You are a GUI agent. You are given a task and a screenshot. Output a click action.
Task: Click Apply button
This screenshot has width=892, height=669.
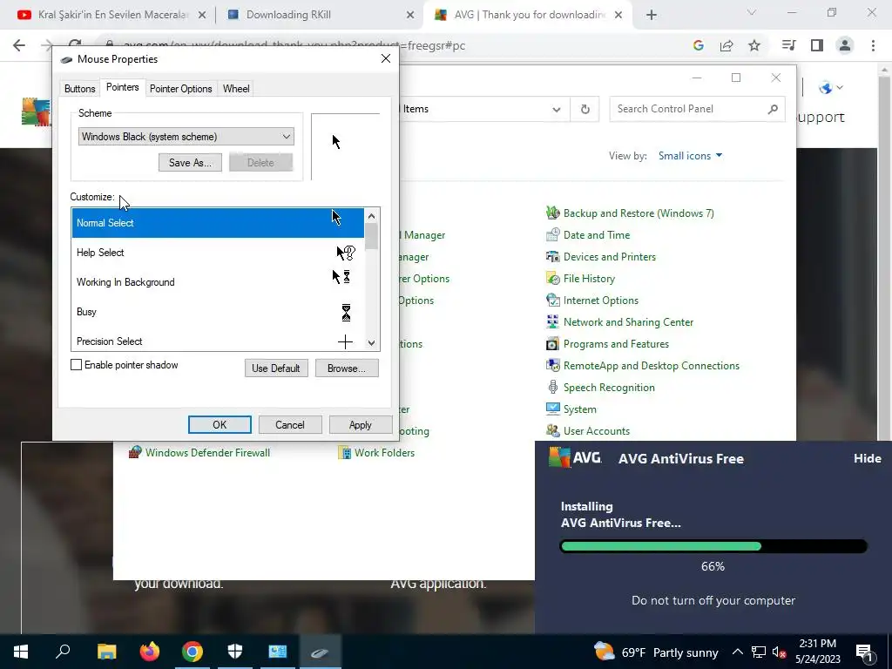point(360,424)
